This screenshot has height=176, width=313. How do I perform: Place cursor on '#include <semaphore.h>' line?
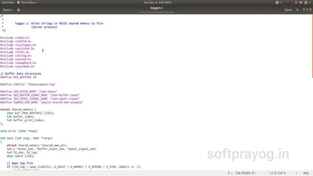pyautogui.click(x=18, y=63)
